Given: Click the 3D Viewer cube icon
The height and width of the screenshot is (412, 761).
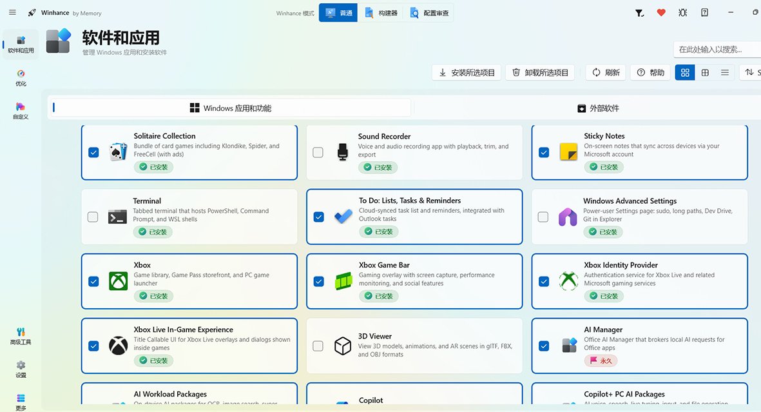Looking at the screenshot, I should click(343, 346).
